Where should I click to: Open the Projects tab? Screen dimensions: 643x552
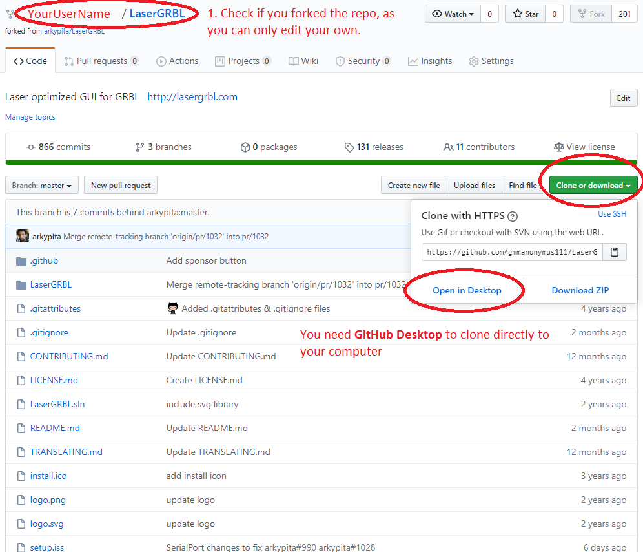coord(243,61)
